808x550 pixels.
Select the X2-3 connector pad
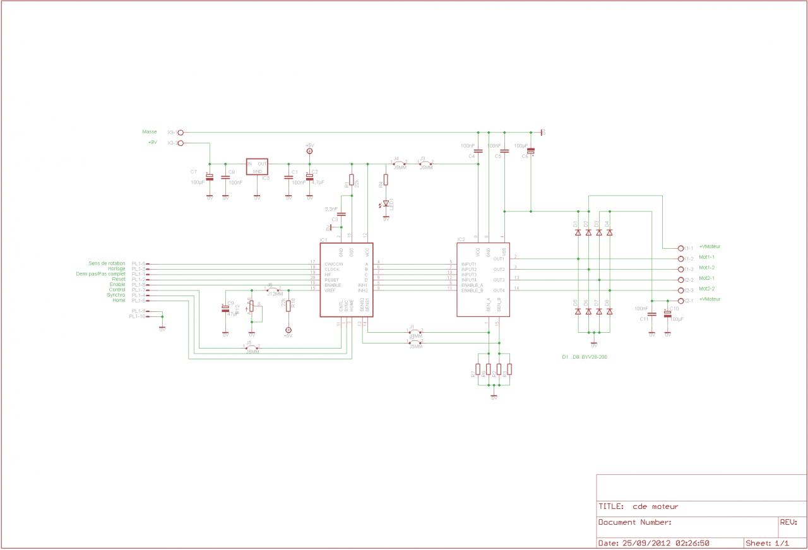680,290
